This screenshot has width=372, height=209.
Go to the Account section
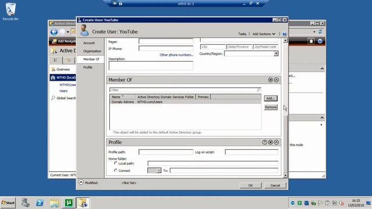tap(89, 43)
